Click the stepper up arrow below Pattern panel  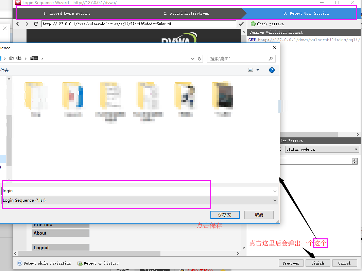(x=354, y=159)
